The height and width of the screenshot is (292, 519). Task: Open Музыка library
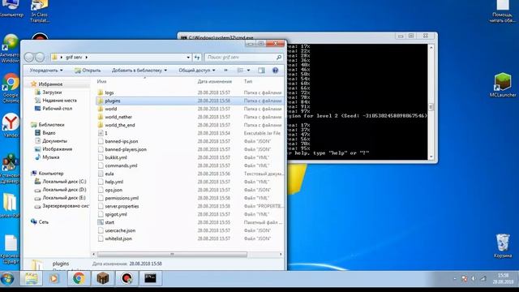tap(51, 157)
